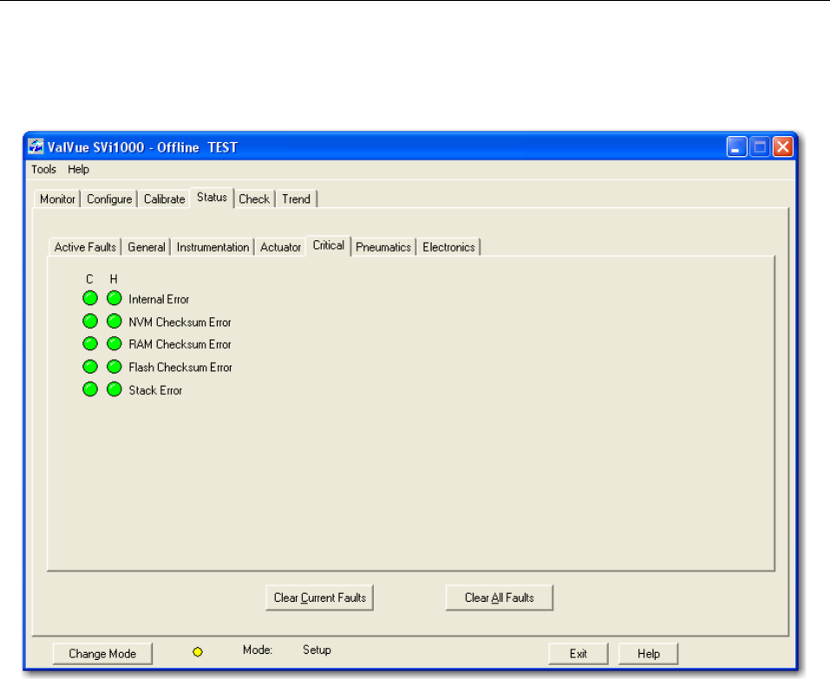
Task: Click the H column header
Action: [114, 279]
